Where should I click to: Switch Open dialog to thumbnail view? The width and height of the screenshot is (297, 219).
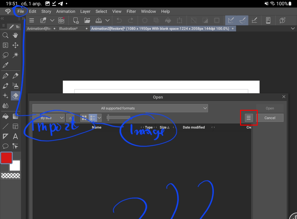84,118
